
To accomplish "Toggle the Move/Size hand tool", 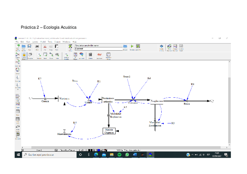I will [x=30, y=55].
